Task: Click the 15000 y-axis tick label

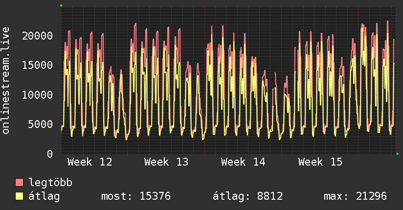Action: [38, 65]
